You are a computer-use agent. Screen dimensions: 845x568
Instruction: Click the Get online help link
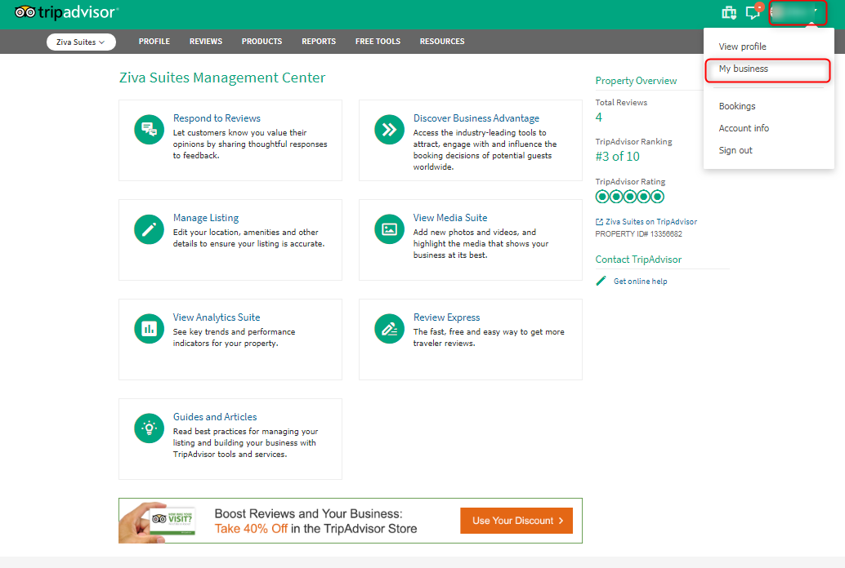click(x=640, y=281)
